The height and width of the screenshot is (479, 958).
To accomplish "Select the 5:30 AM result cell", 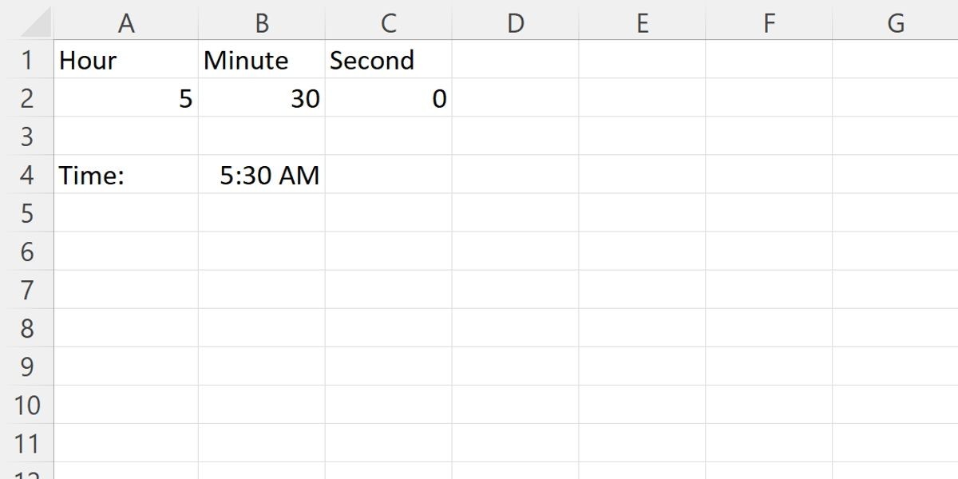I will coord(262,175).
